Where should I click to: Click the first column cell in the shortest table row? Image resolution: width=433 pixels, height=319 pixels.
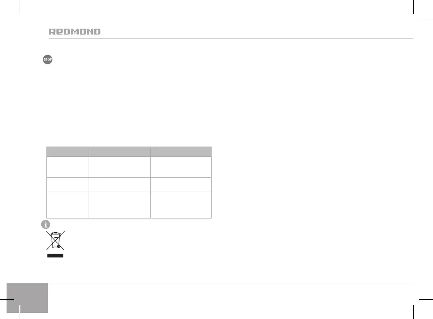[68, 183]
